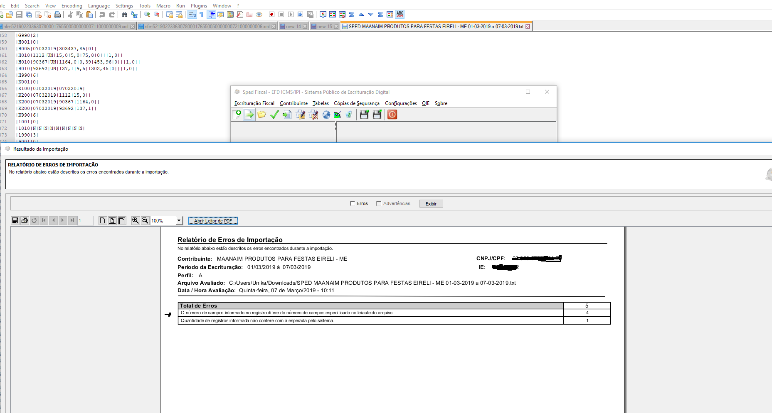Click error row Quantidade de registros informada
772x413 pixels.
(x=394, y=320)
